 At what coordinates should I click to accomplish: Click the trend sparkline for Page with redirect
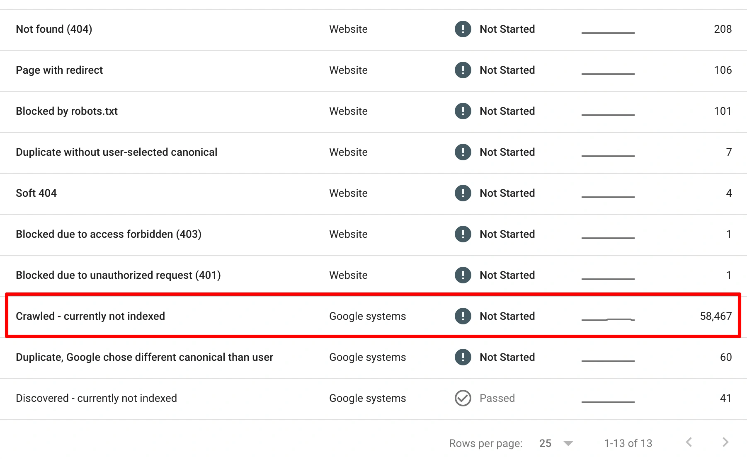coord(608,73)
